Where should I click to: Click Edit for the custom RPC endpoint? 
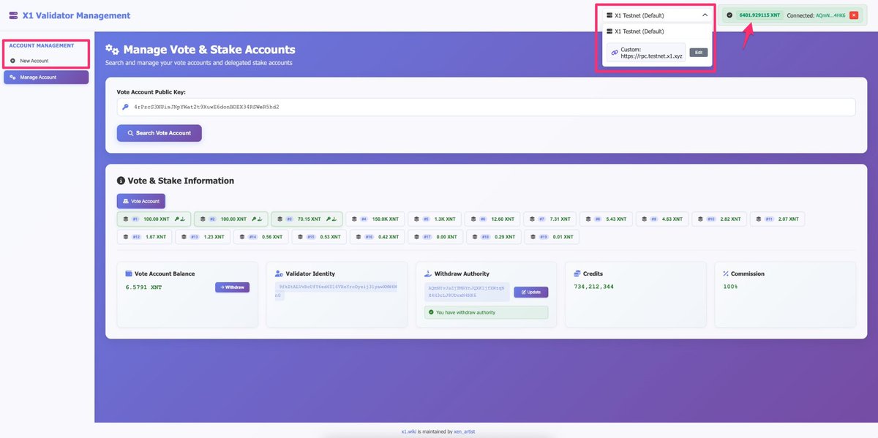(699, 53)
